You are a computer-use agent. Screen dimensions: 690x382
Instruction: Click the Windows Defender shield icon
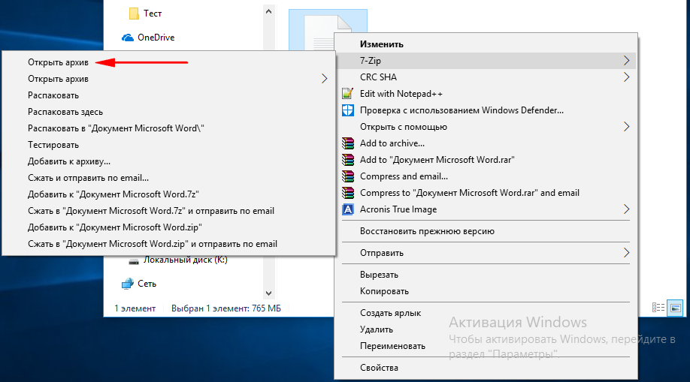[x=347, y=110]
